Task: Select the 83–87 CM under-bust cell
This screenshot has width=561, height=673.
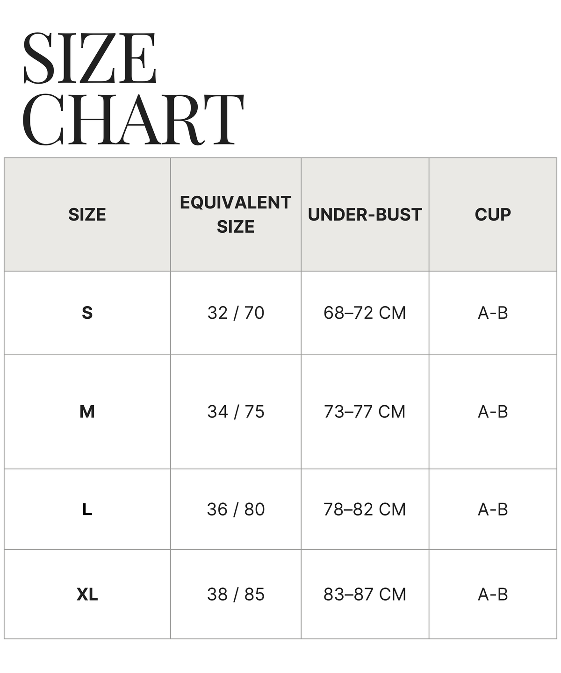Action: (x=365, y=594)
